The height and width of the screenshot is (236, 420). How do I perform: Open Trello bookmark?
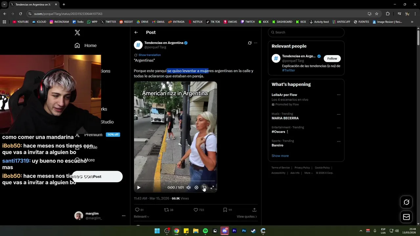click(78, 22)
